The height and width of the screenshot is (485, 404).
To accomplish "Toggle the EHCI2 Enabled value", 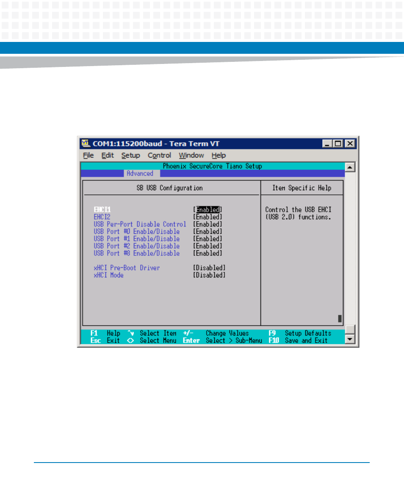I will click(x=208, y=217).
